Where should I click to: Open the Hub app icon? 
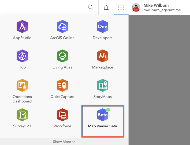[22, 56]
